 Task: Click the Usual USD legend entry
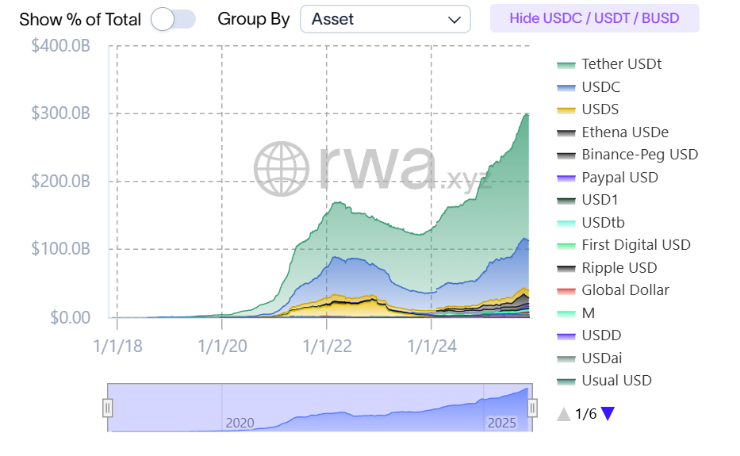coord(616,381)
